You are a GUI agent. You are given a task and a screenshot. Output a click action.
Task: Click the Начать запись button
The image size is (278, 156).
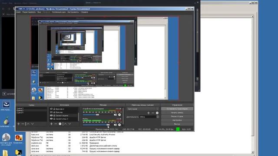[177, 113]
